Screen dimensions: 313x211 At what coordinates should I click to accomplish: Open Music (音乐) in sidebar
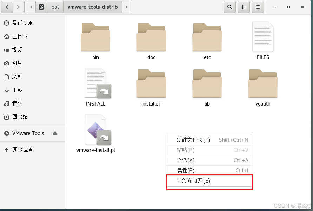pyautogui.click(x=33, y=103)
